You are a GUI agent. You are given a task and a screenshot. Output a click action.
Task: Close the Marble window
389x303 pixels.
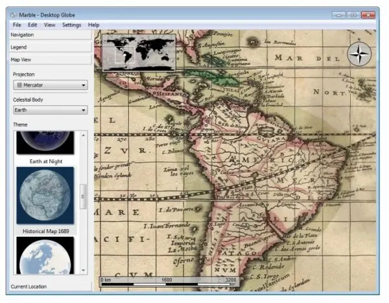[368, 15]
